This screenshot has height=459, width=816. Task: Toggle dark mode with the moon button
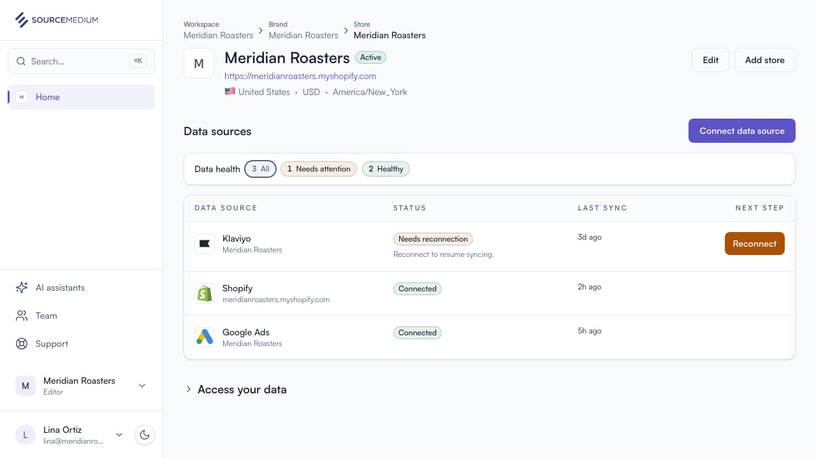click(x=145, y=435)
